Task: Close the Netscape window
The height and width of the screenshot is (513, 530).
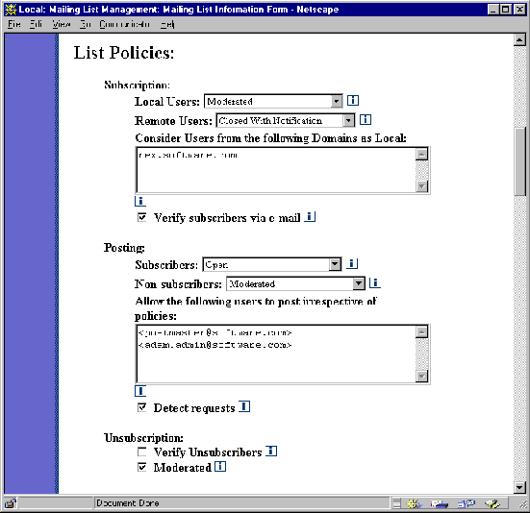Action: (519, 10)
